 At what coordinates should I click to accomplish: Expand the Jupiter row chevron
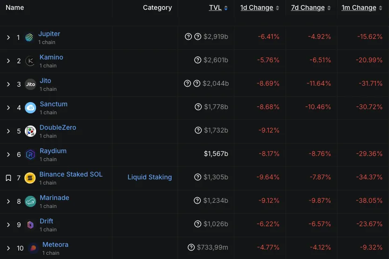[8, 37]
